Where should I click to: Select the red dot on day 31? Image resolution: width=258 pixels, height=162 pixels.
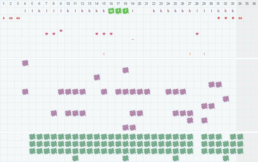tap(219, 18)
